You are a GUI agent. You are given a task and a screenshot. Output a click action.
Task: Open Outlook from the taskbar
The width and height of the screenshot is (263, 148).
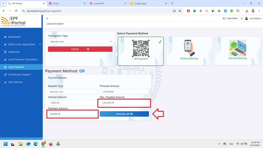28,144
